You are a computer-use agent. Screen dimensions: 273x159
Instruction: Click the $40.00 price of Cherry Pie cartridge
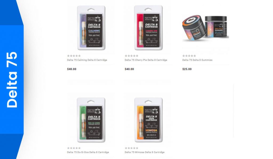pyautogui.click(x=129, y=69)
